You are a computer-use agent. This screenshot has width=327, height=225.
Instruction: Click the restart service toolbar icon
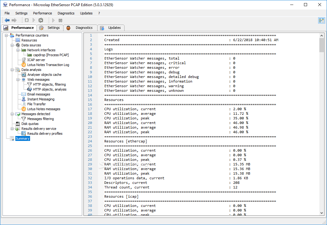click(41, 20)
